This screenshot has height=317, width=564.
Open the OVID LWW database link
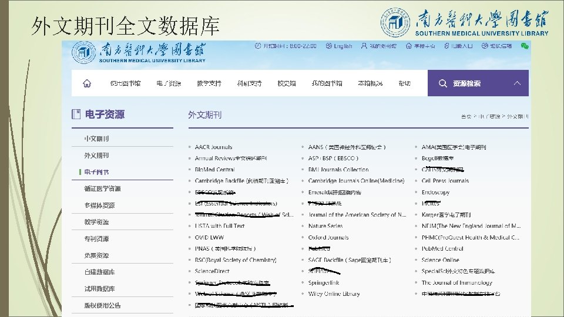209,238
